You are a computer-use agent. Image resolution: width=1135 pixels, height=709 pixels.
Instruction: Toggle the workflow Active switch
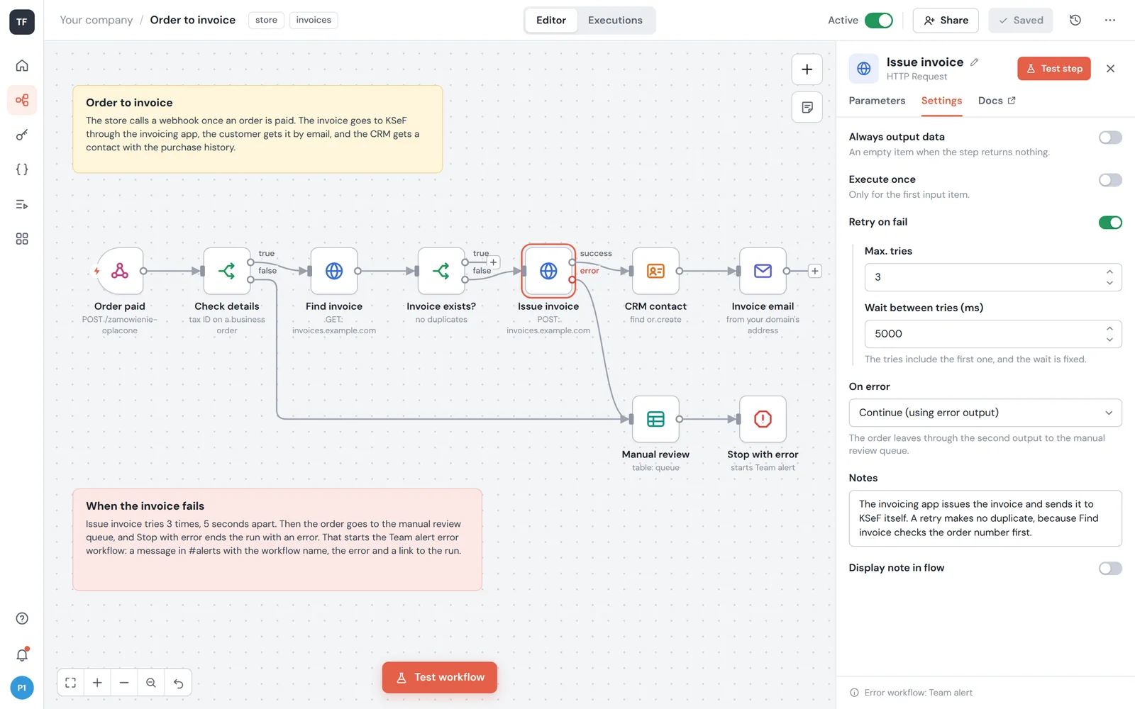(x=878, y=20)
